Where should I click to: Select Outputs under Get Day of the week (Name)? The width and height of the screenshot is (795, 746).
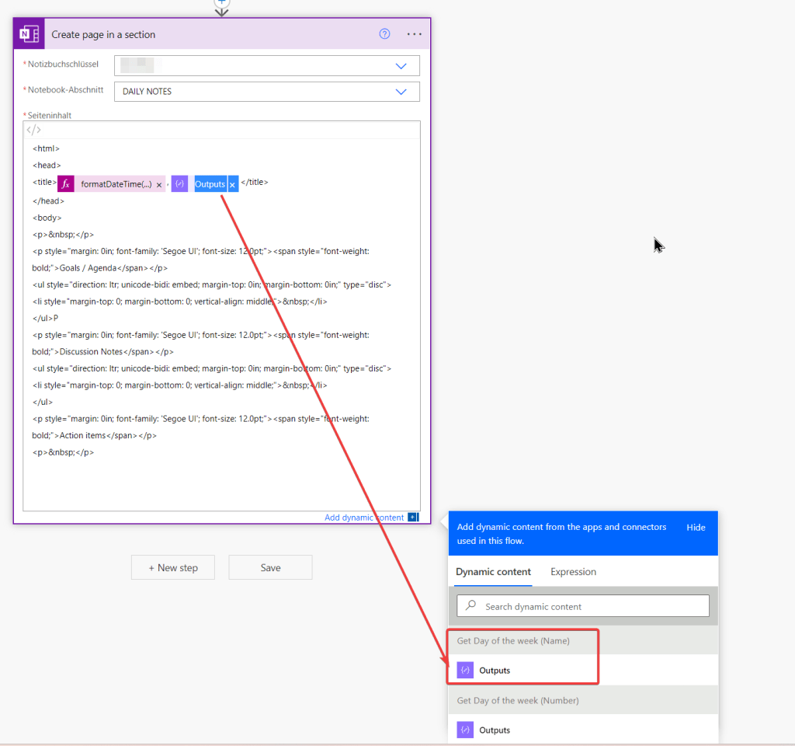click(x=495, y=671)
